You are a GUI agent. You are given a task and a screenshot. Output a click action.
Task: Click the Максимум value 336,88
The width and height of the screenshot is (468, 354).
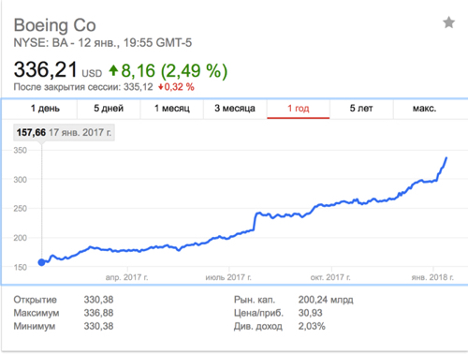click(x=98, y=313)
